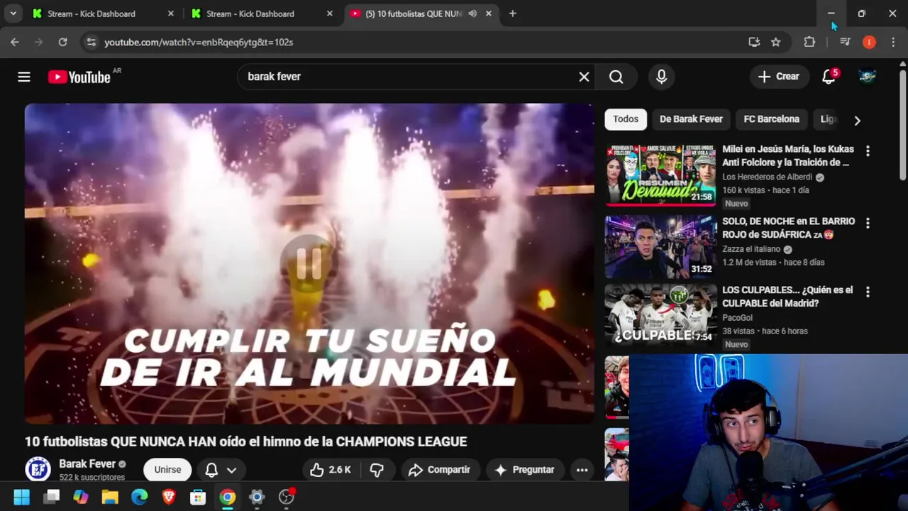The image size is (908, 511).
Task: Open the Zazza el italiano channel
Action: (x=751, y=249)
